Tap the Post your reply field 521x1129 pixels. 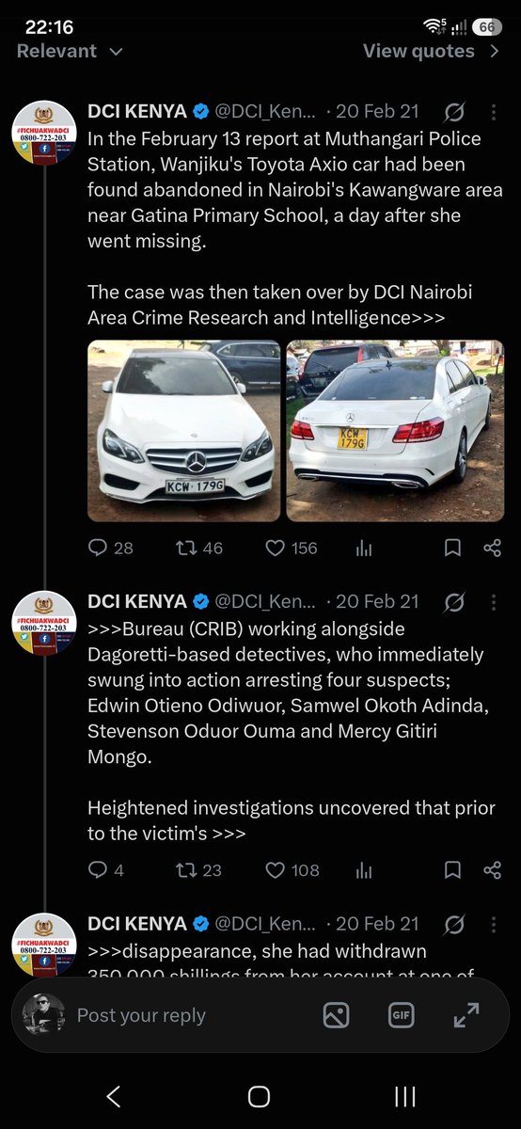coord(141,1015)
